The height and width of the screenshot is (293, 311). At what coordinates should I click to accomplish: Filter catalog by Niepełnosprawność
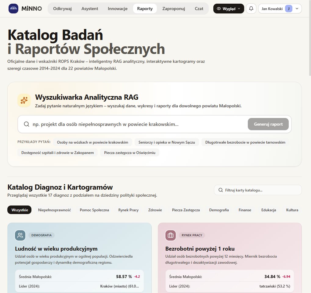coord(54,210)
